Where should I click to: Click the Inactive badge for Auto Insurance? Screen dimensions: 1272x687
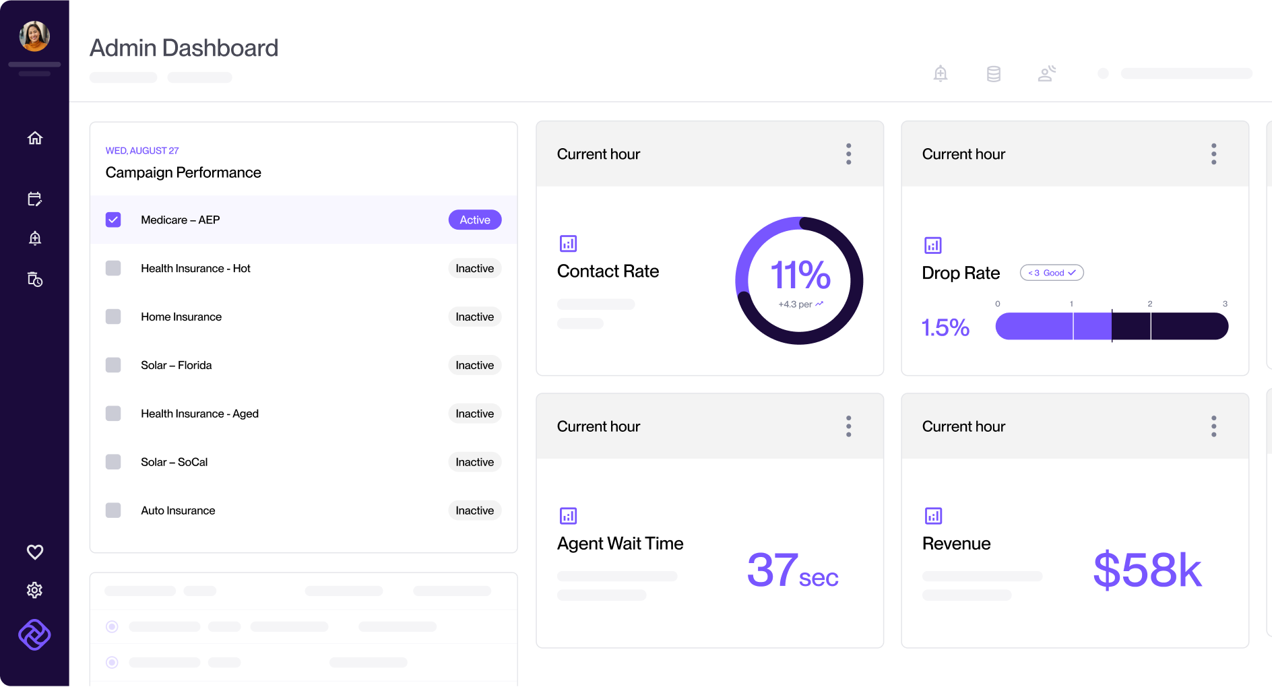(x=475, y=511)
